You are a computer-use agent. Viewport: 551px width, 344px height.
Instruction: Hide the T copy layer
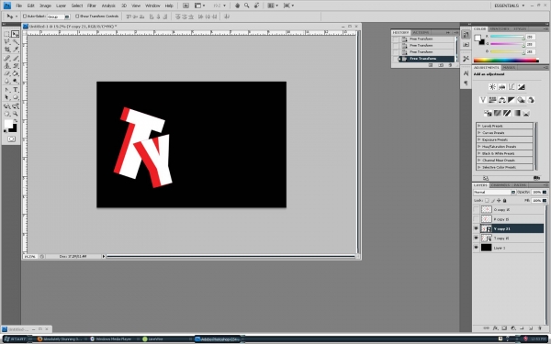tap(476, 238)
